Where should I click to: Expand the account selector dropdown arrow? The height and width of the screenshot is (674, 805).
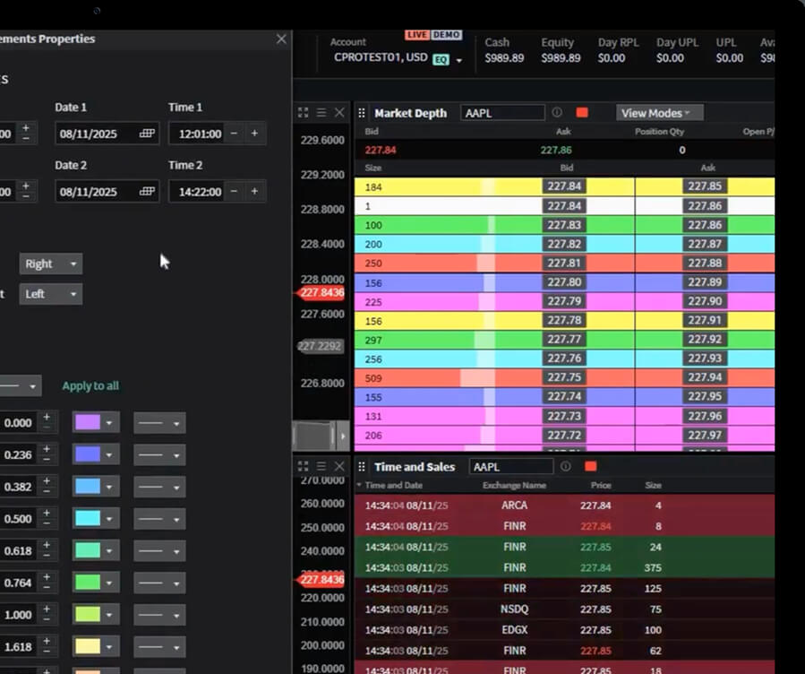459,61
